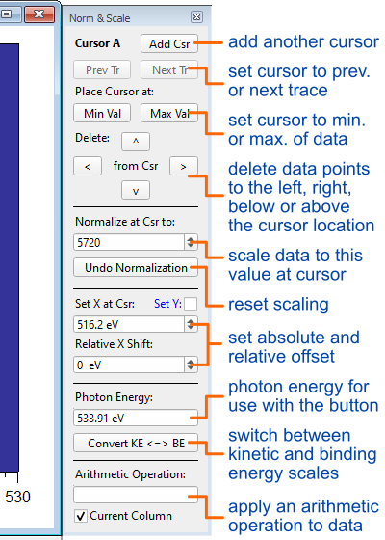Delete data above cursor with up arrow
385x540 pixels.
[136, 142]
